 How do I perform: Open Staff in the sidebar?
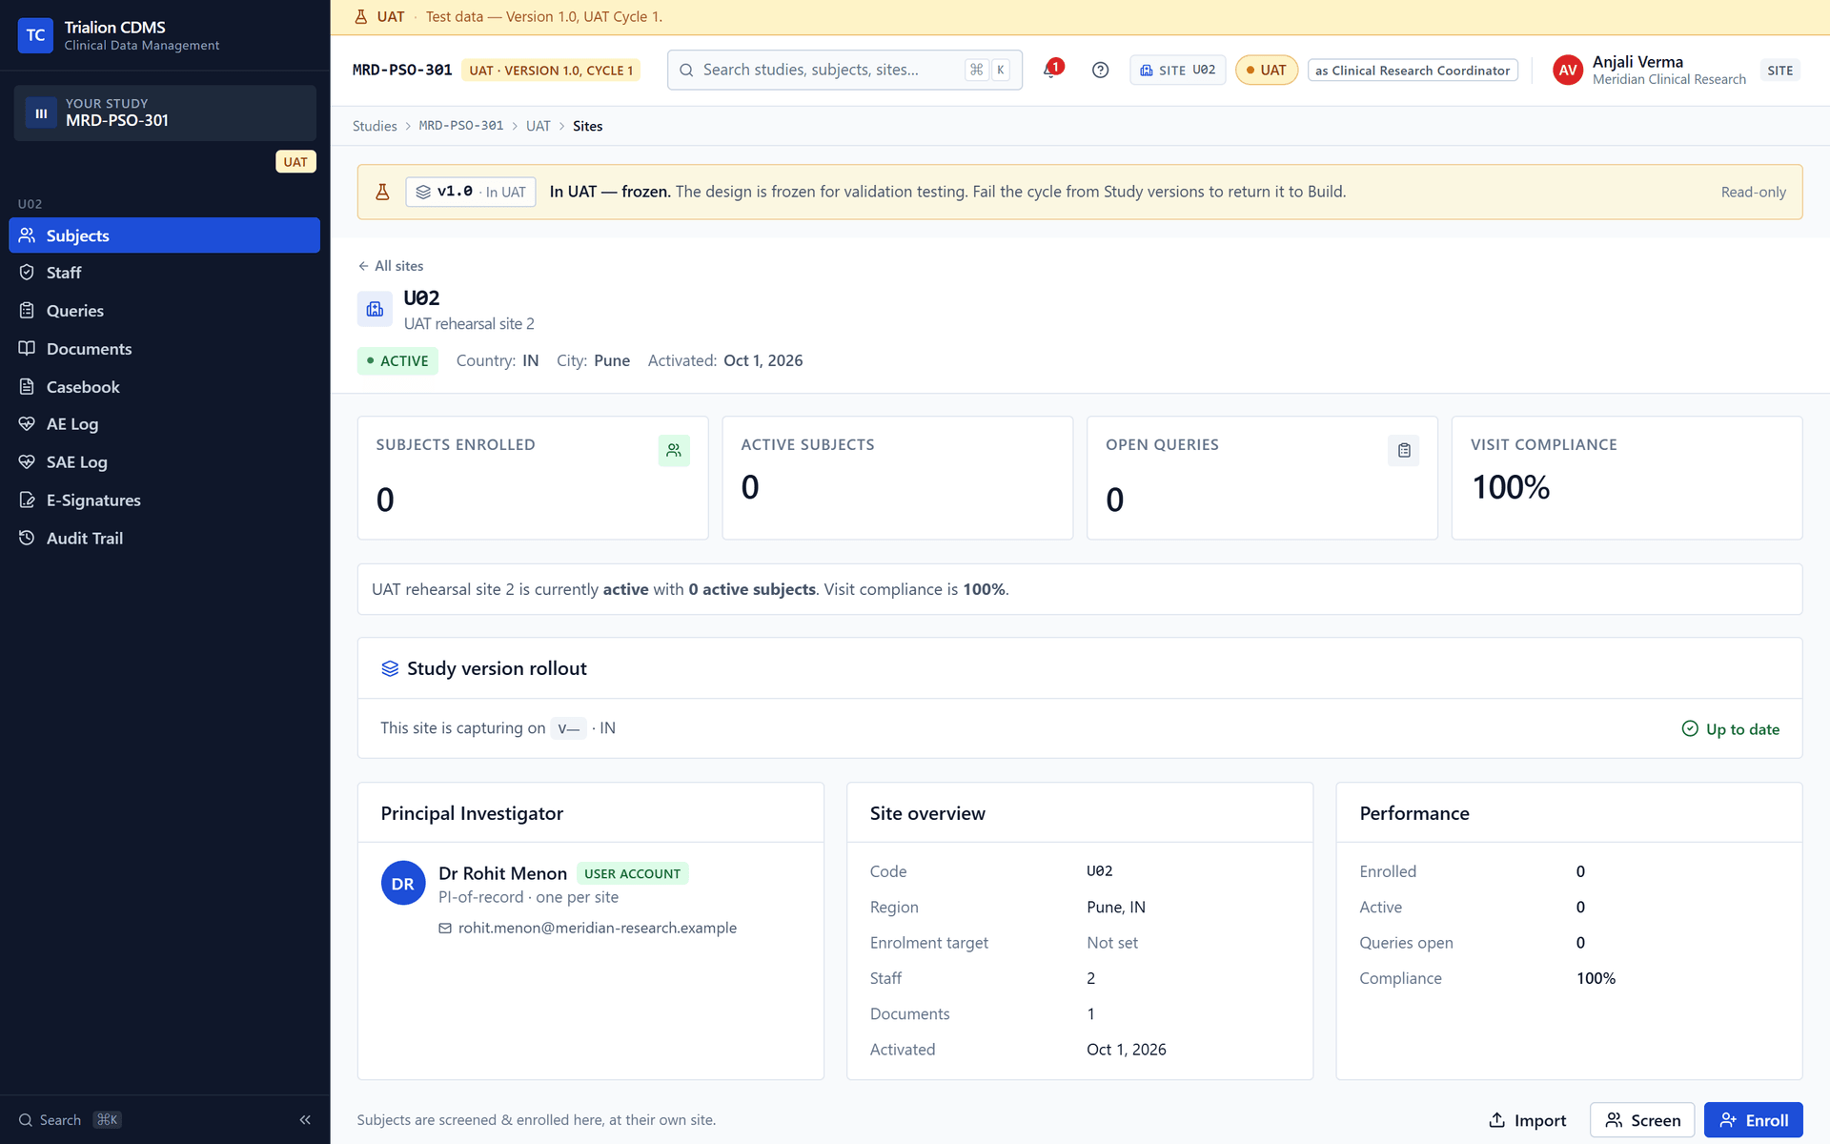pos(164,273)
